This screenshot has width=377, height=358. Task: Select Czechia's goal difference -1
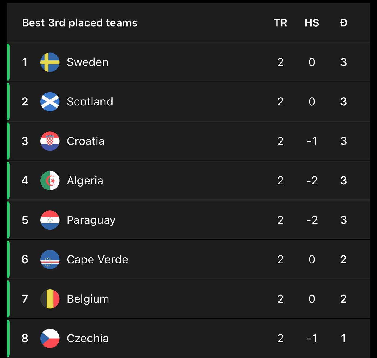312,339
